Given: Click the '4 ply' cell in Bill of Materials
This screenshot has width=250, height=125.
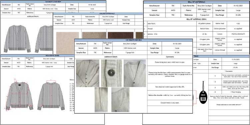Looking at the screenshot, I should click(238, 23).
